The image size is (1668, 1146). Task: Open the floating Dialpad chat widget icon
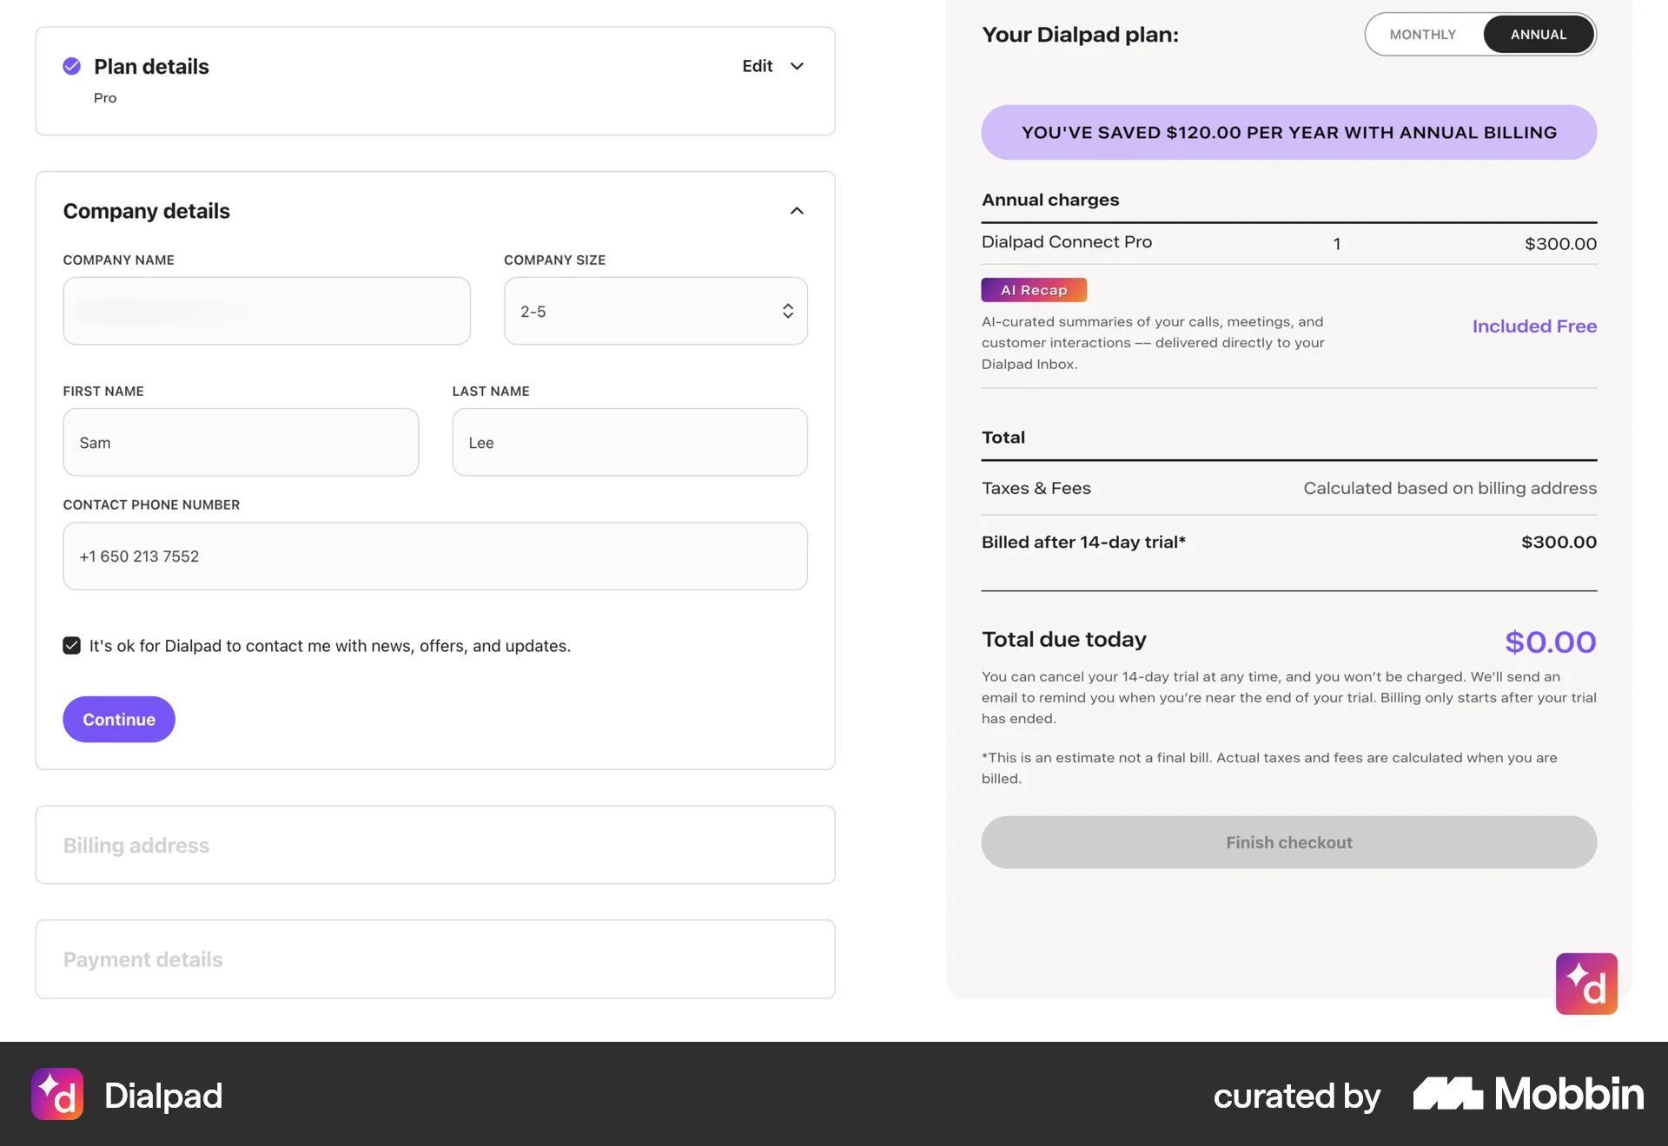tap(1586, 984)
